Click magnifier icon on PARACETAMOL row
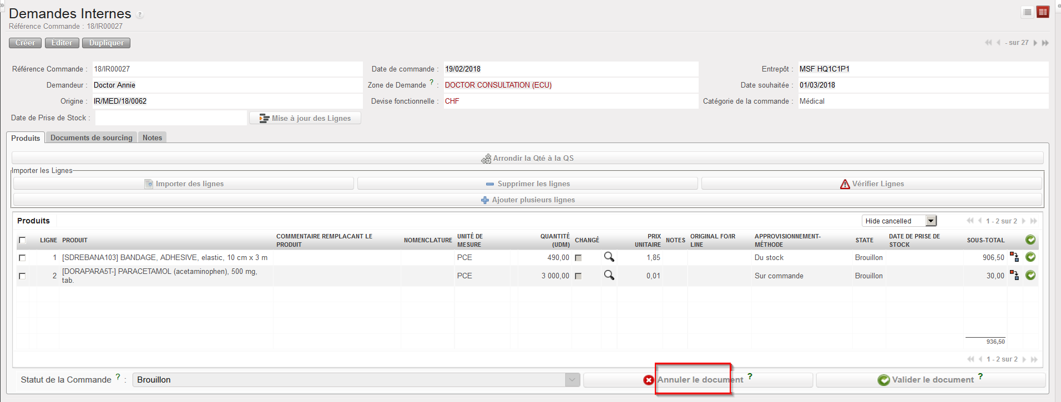The image size is (1061, 402). [609, 275]
